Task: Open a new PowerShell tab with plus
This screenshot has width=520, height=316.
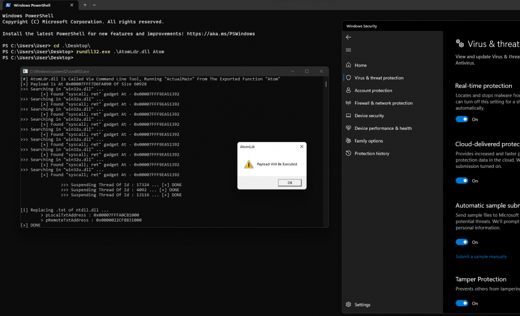Action: tap(85, 5)
